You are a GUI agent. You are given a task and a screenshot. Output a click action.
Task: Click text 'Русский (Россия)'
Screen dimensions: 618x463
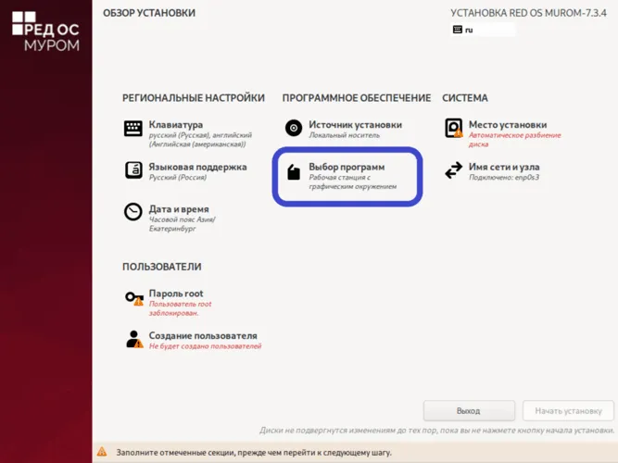(178, 177)
